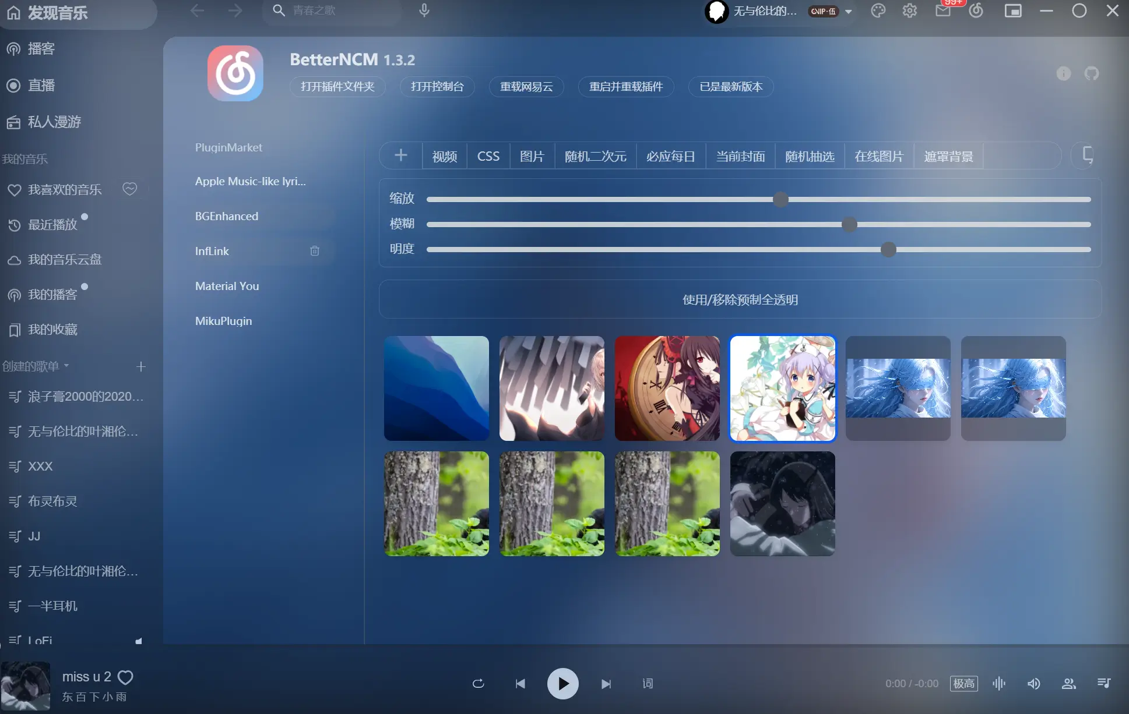Adjust the 明度 slider handle

[x=888, y=249]
